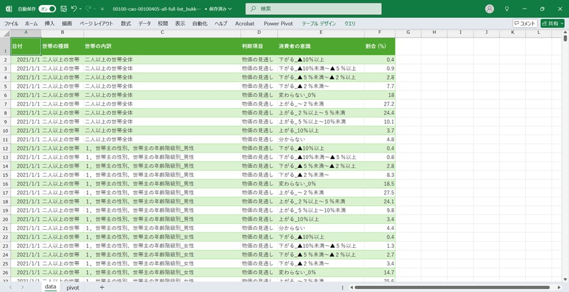Click the 検索 search box

pyautogui.click(x=313, y=9)
